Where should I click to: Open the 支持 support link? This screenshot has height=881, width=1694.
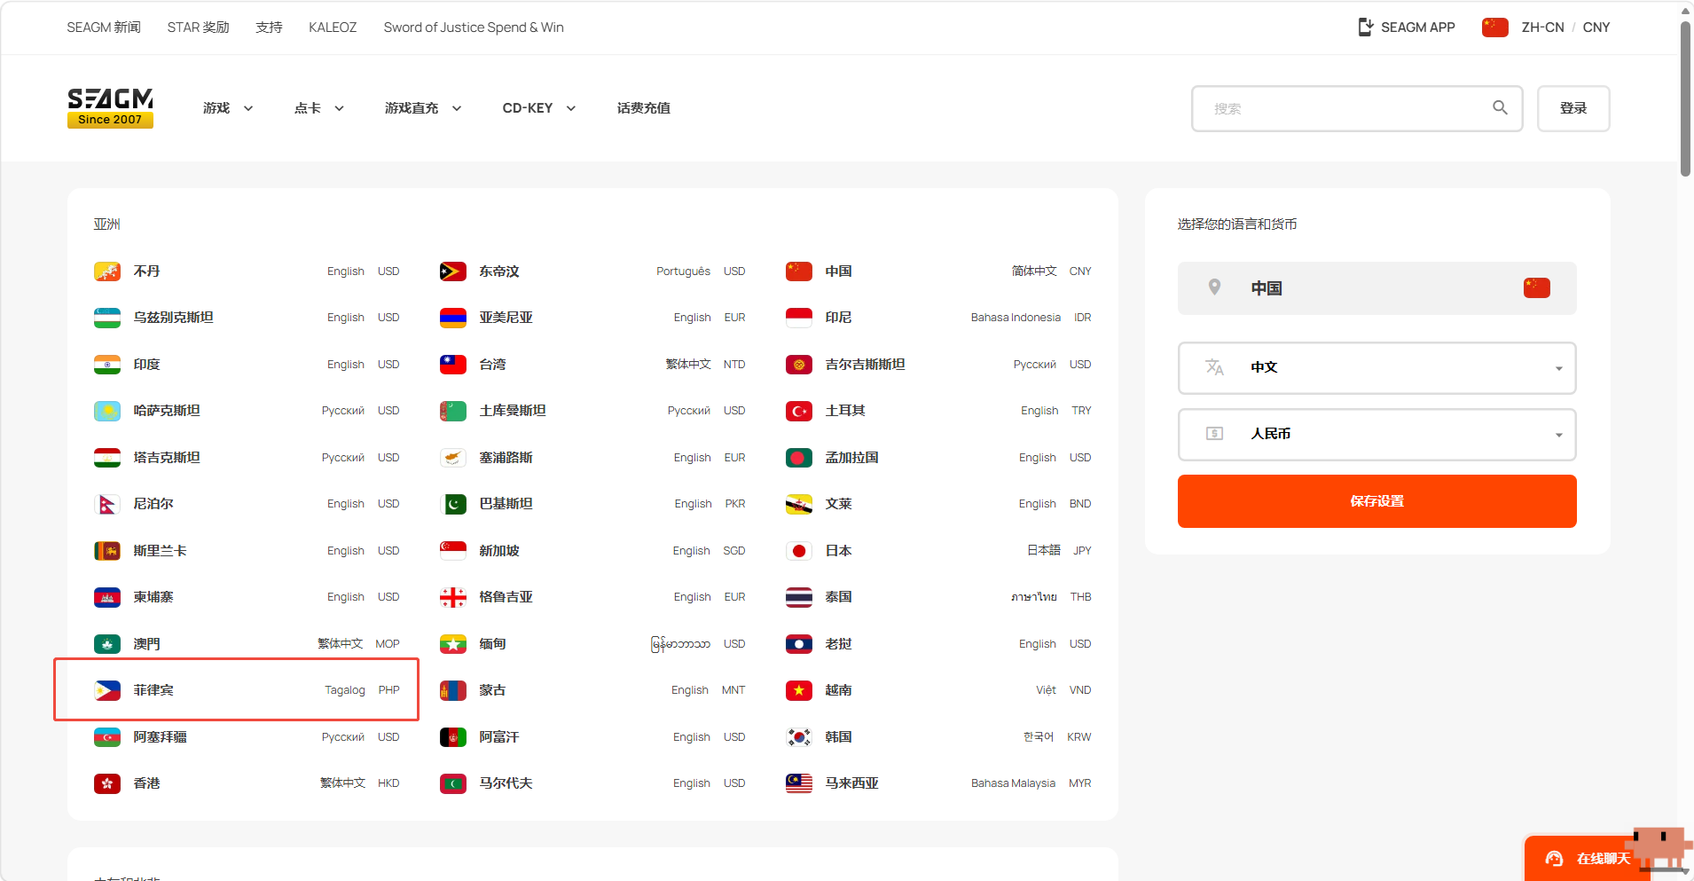coord(269,28)
